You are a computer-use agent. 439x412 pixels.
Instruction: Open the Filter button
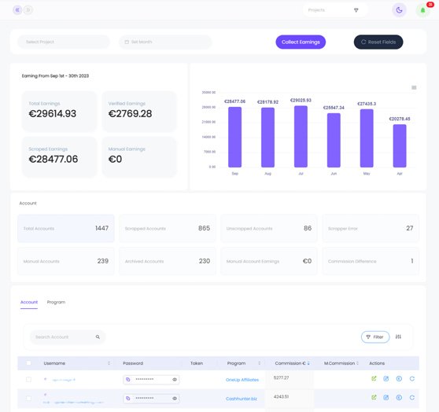[x=375, y=337]
